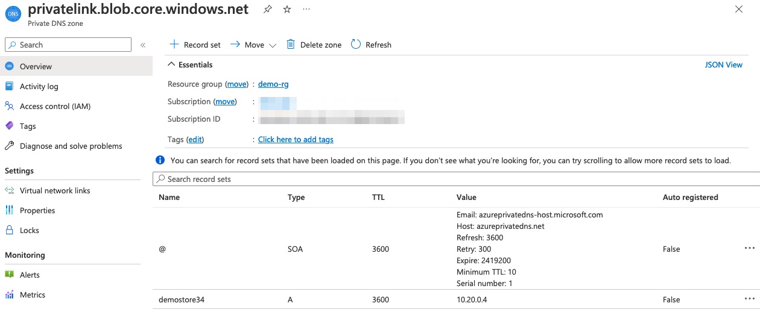
Task: Click the Value column header
Action: [466, 197]
